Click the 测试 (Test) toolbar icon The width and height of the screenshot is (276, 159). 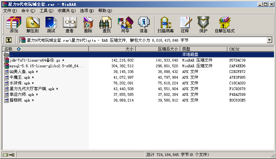tap(51, 25)
